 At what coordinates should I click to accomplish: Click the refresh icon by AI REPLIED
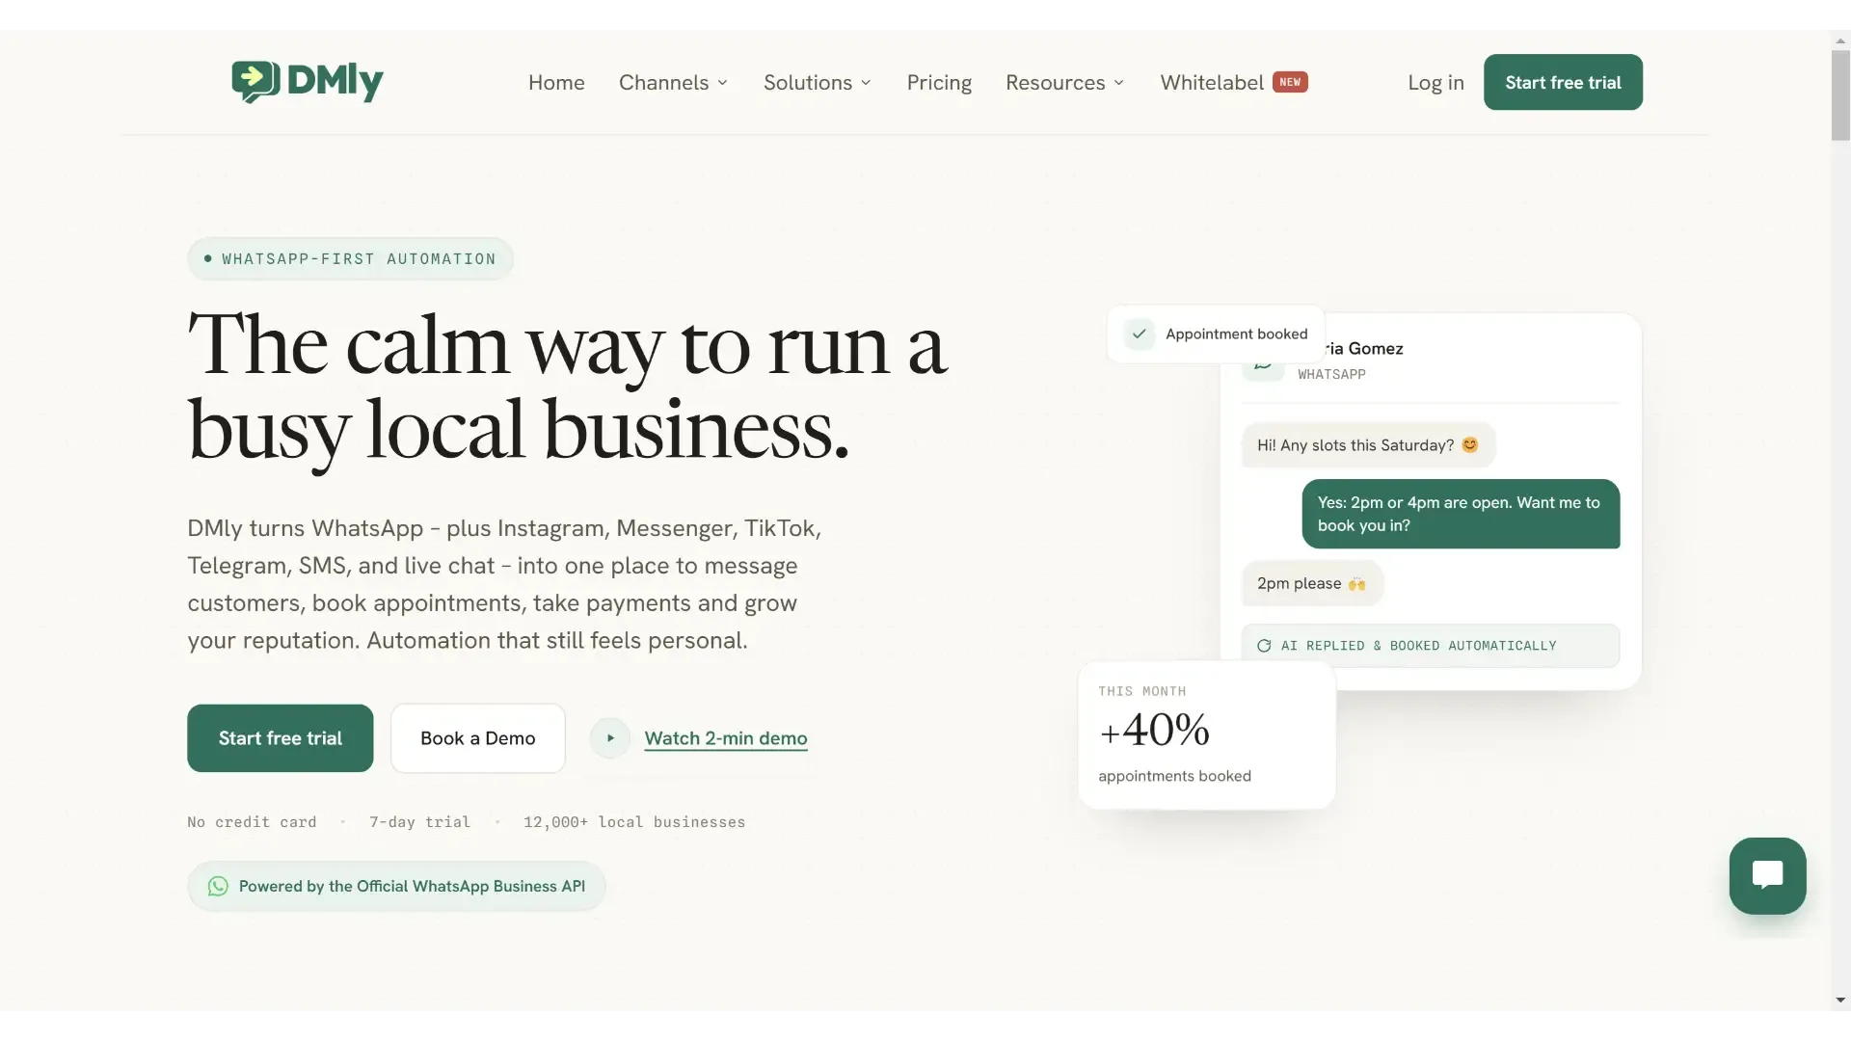[1264, 646]
